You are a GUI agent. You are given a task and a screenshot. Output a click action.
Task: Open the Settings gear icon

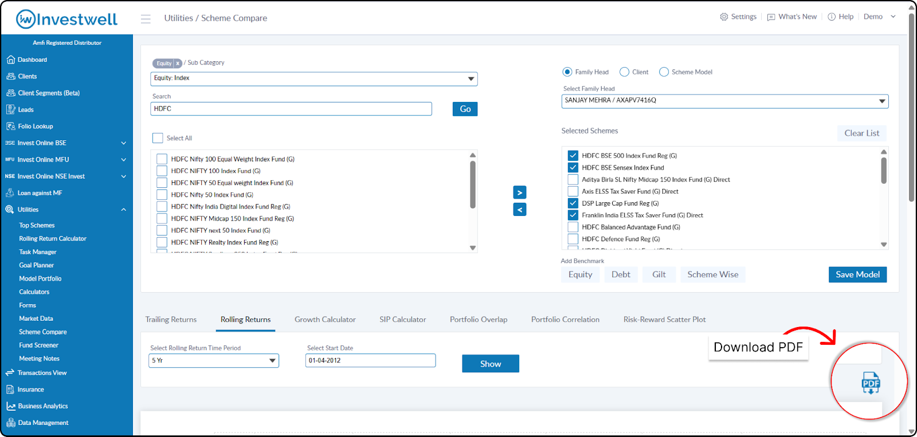[724, 17]
